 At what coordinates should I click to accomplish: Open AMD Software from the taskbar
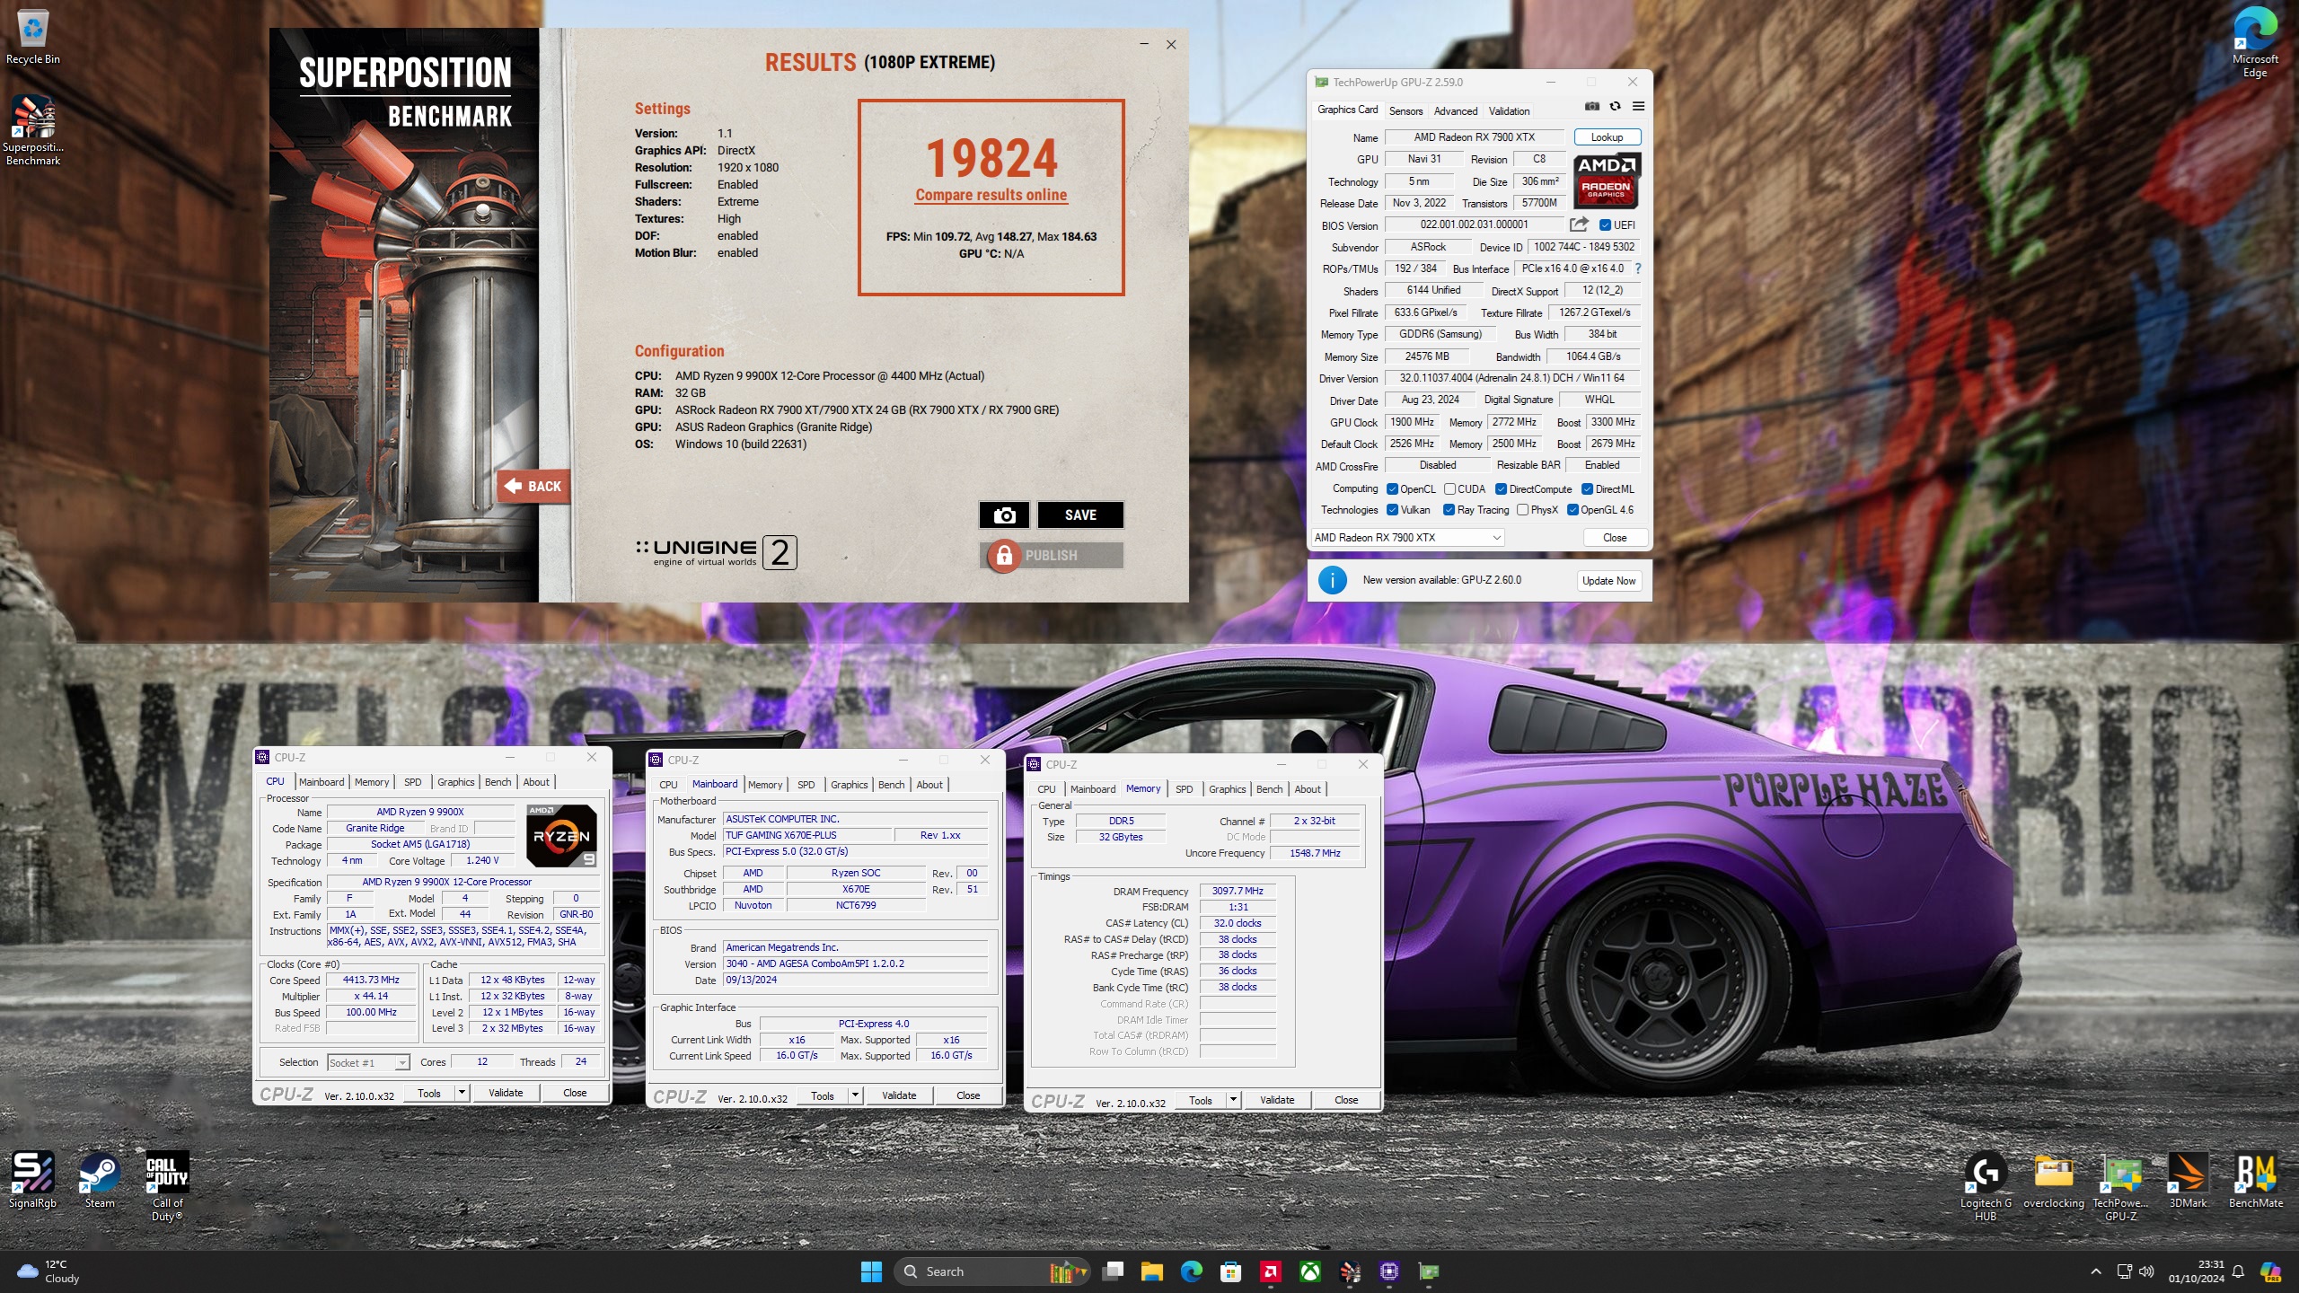coord(1271,1271)
